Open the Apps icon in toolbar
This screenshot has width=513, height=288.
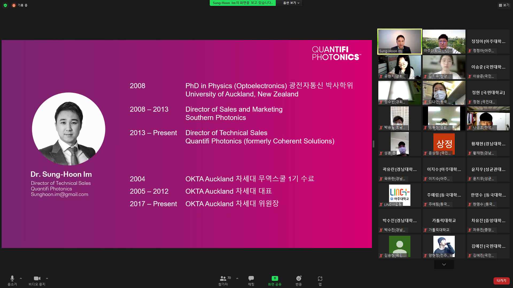click(320, 278)
